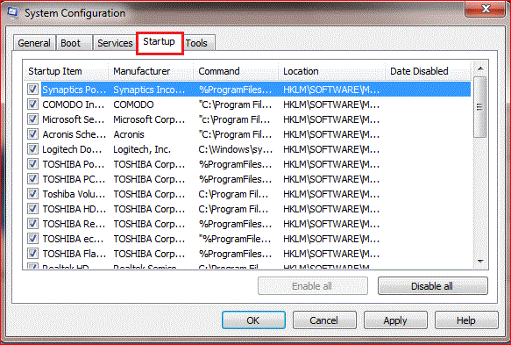Select the Logitech Do... startup item
Image resolution: width=511 pixels, height=345 pixels.
pos(72,149)
